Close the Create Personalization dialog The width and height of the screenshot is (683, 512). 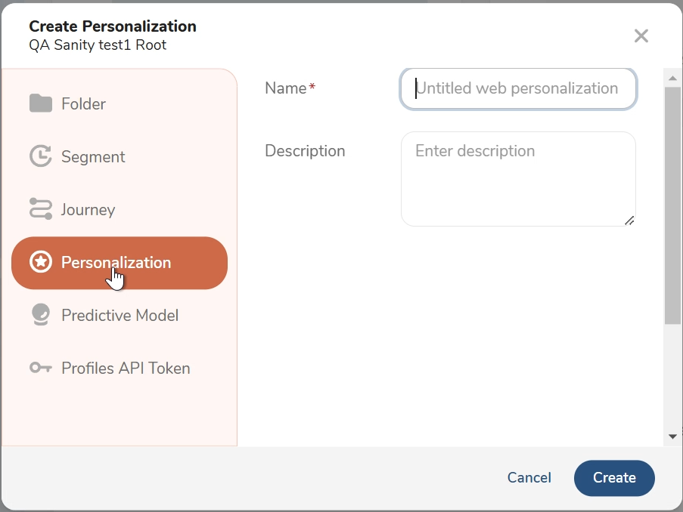point(641,35)
